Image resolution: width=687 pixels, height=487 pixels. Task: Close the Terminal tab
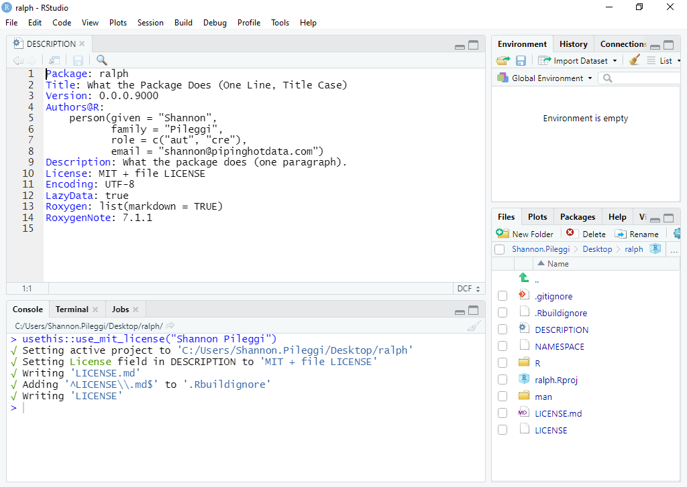[95, 309]
